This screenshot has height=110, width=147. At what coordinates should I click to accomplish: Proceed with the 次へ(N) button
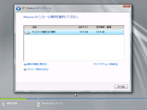(x=121, y=87)
